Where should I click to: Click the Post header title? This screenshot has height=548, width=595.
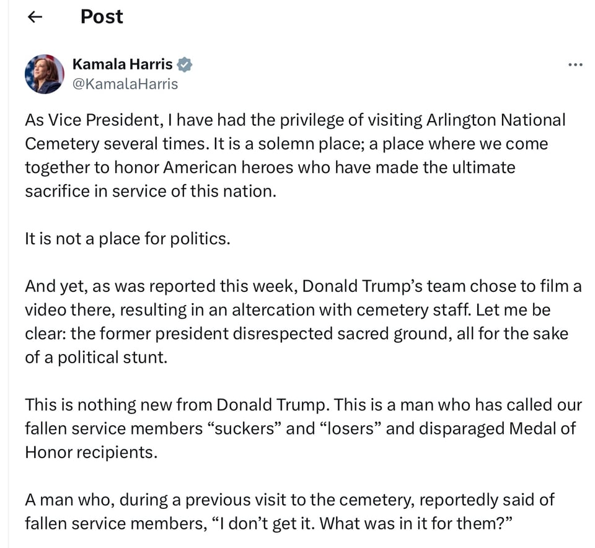(x=102, y=17)
